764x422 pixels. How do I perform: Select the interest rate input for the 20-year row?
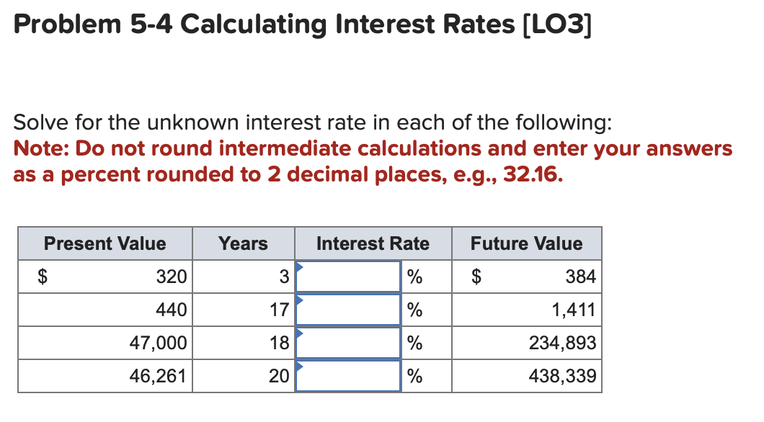[x=348, y=375]
